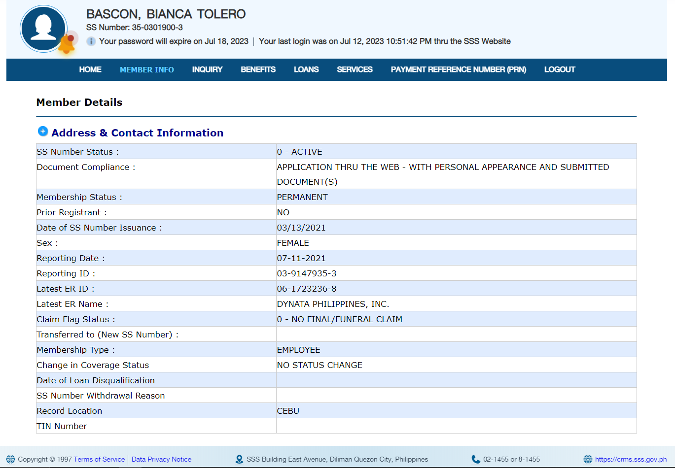
Task: Open Payment Reference Number (PRN) menu
Action: (458, 69)
